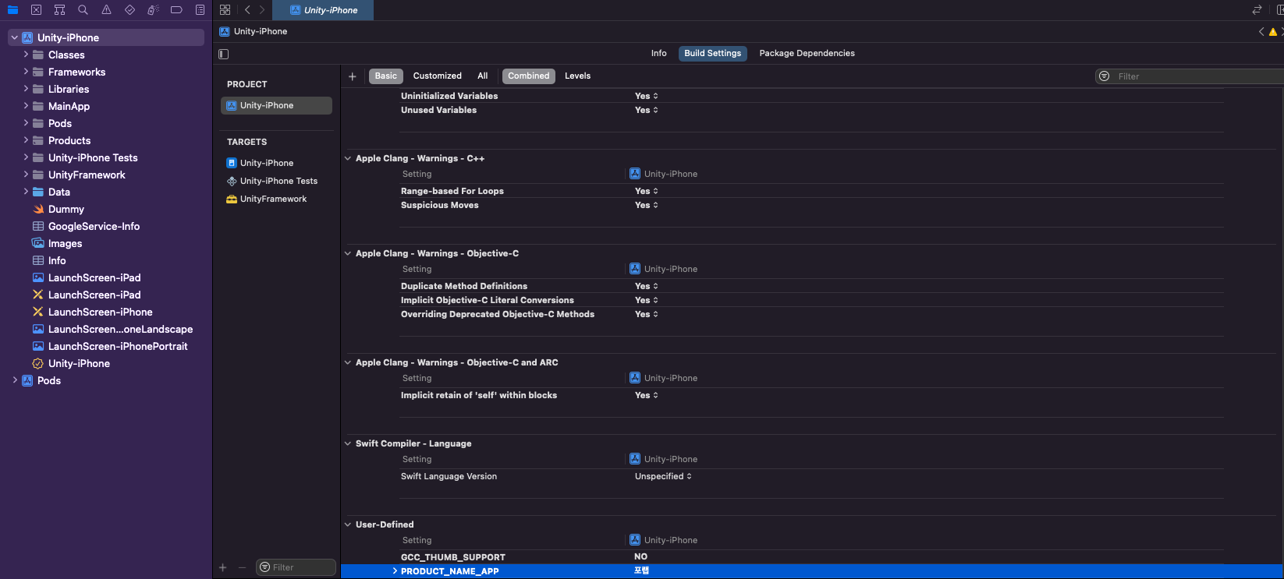Open the Issue navigator warning icon
Image resolution: width=1284 pixels, height=579 pixels.
click(106, 10)
